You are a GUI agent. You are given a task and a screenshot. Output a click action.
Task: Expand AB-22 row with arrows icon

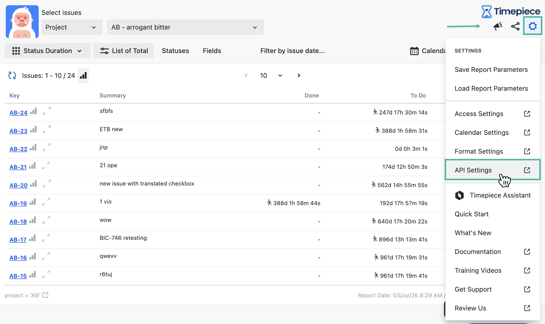click(47, 147)
